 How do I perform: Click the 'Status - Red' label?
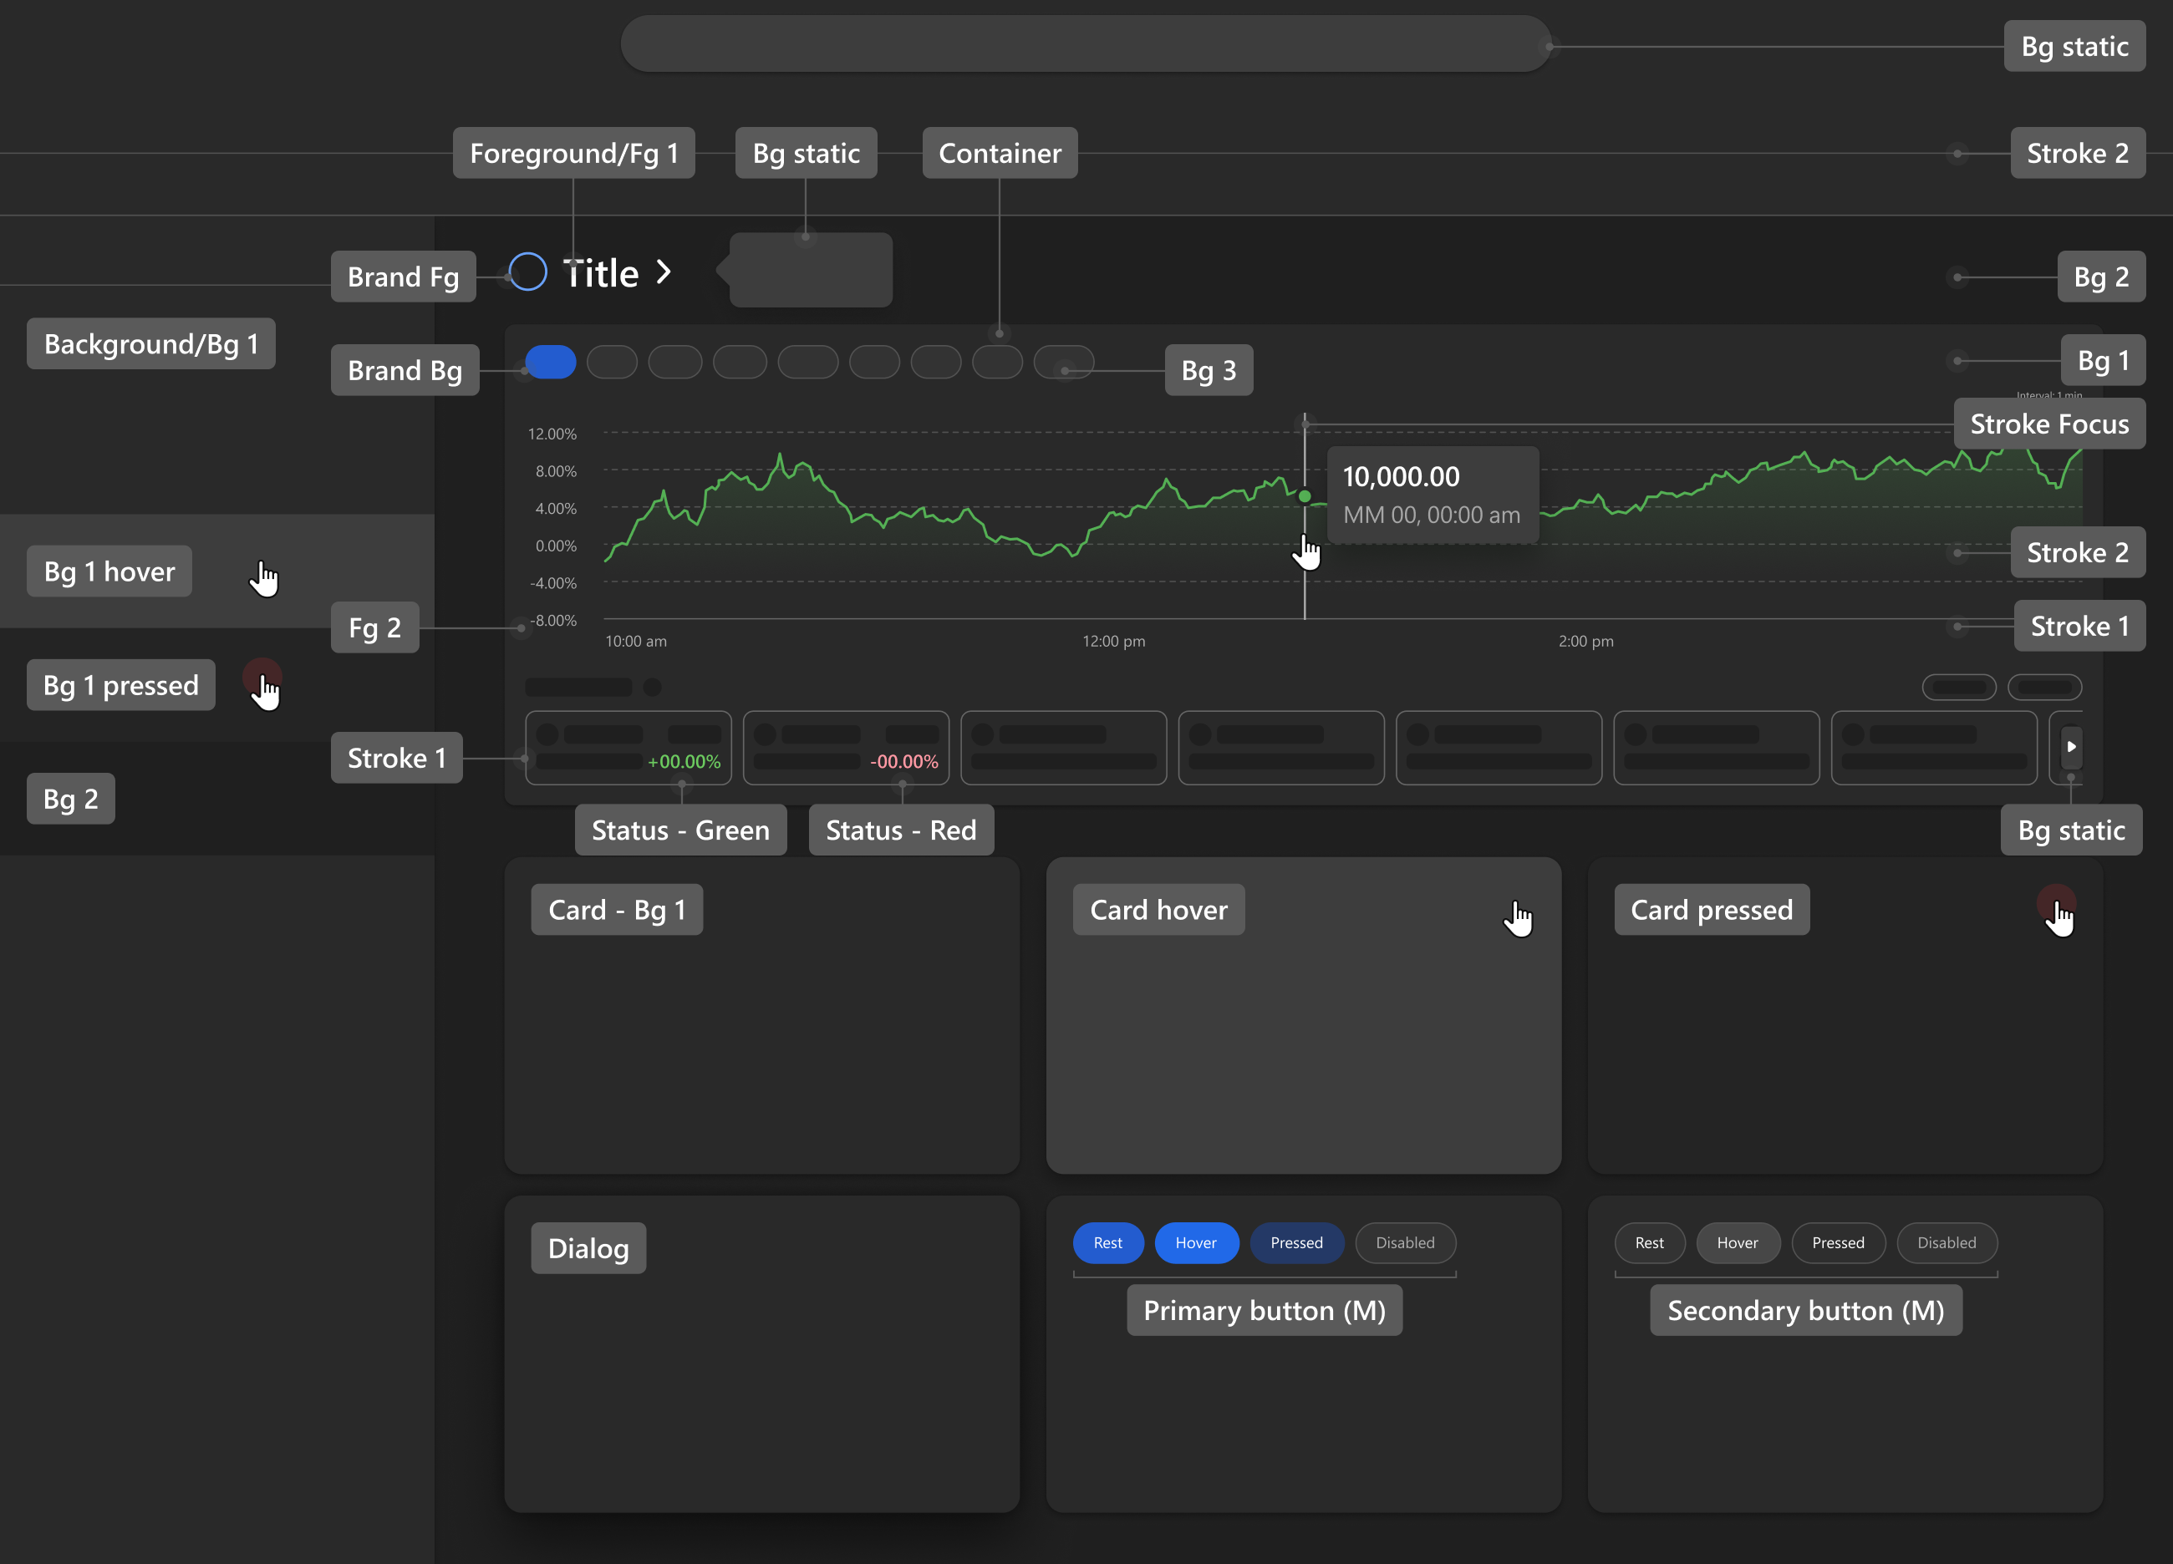(901, 830)
